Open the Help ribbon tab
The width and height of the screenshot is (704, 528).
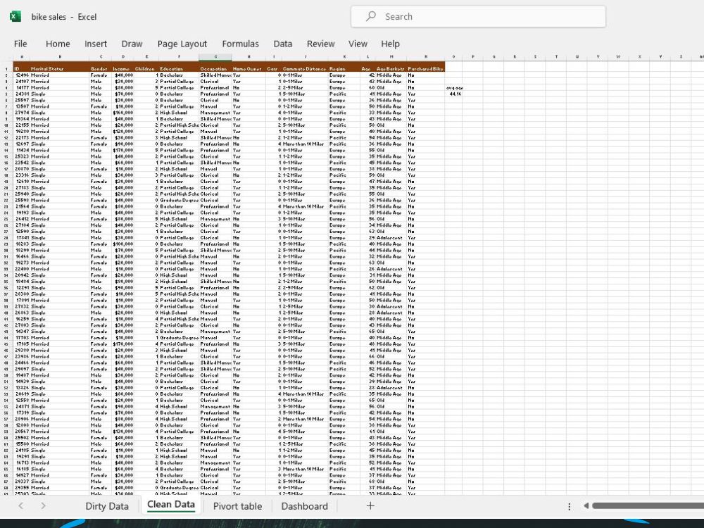(x=390, y=44)
